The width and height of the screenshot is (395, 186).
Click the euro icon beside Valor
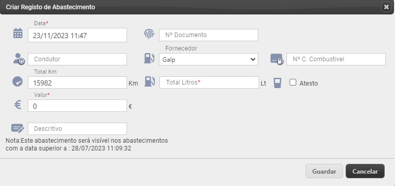(x=17, y=105)
